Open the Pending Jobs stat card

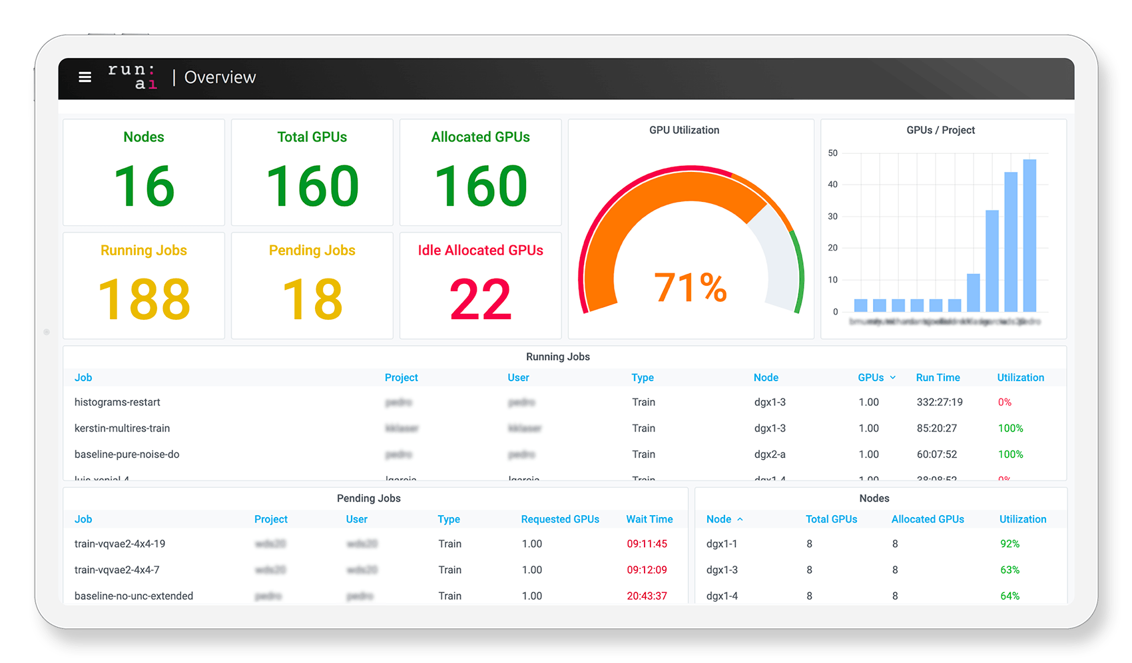point(312,286)
